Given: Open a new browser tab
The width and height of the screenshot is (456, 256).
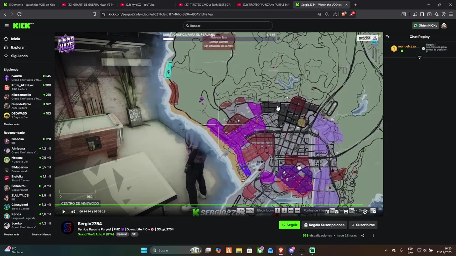Looking at the screenshot, I should (355, 5).
